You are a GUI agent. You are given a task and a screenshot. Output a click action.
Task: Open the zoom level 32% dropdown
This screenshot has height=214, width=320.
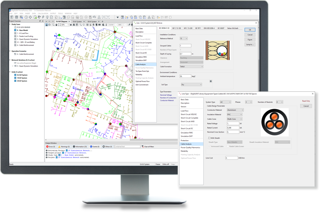68,25
